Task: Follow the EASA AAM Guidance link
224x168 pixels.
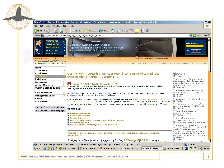Action: [x=80, y=116]
